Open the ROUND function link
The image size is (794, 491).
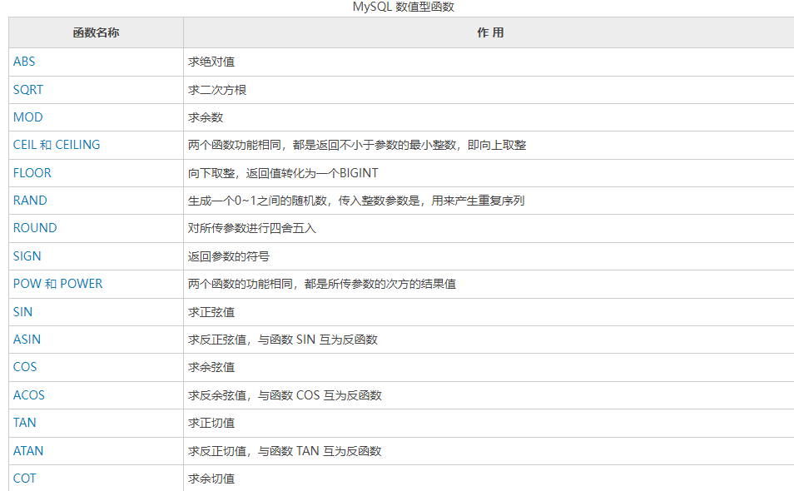coord(35,228)
